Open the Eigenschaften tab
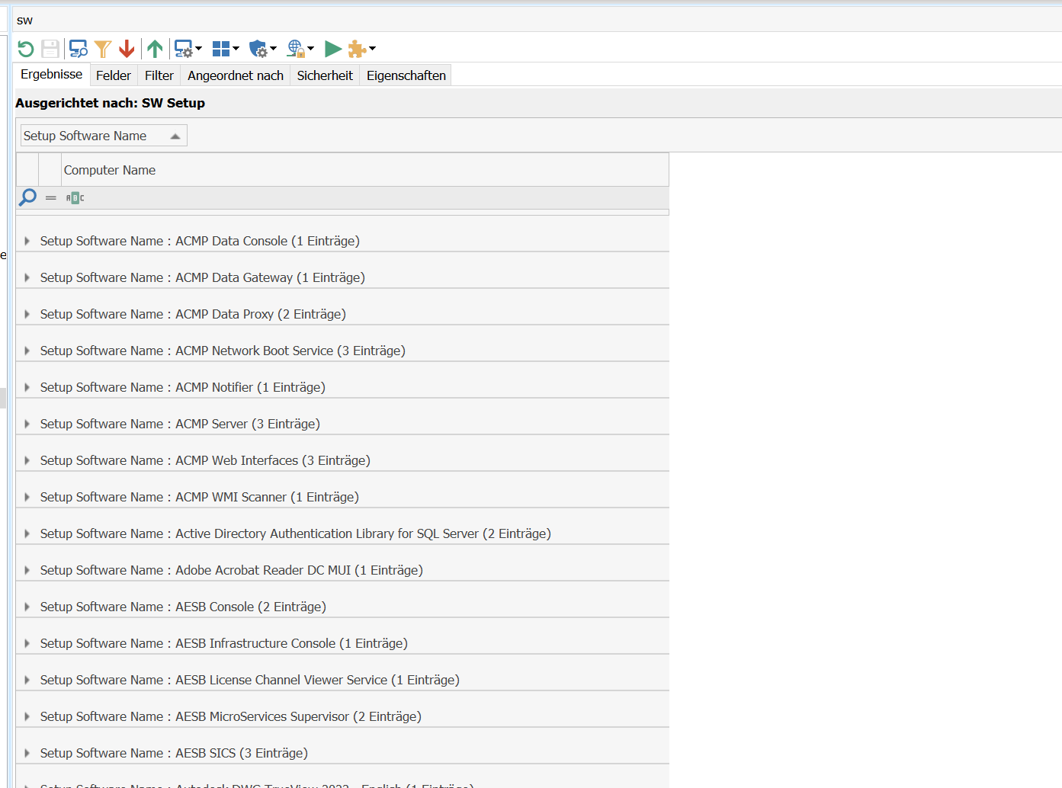 point(406,75)
